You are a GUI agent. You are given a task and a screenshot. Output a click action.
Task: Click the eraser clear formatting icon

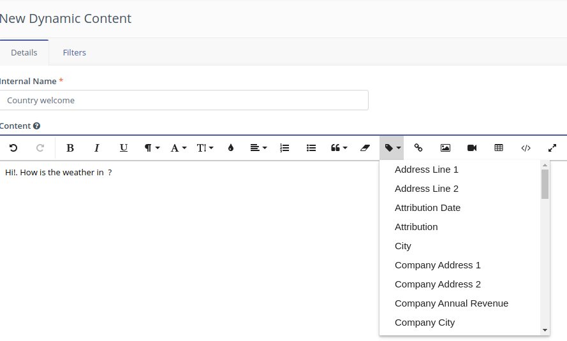click(x=365, y=148)
